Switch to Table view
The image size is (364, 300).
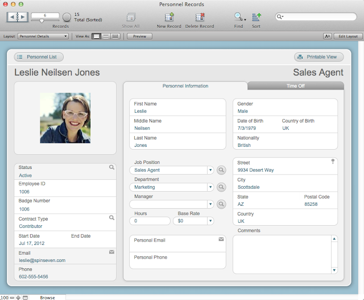tap(115, 36)
